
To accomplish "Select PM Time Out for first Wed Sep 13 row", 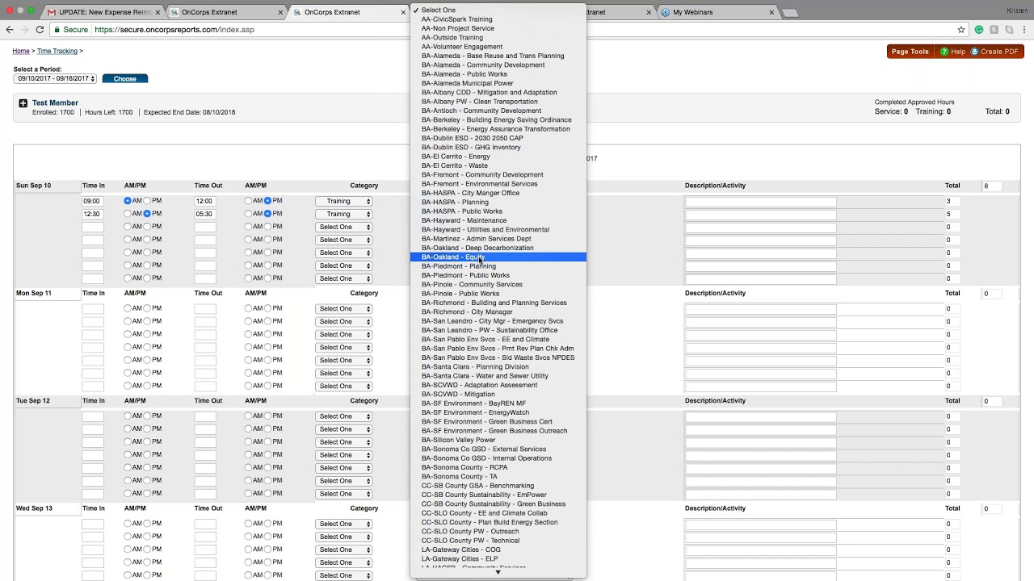I will pyautogui.click(x=267, y=524).
